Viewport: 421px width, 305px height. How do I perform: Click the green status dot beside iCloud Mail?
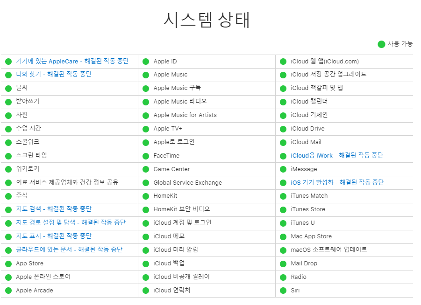click(x=283, y=143)
